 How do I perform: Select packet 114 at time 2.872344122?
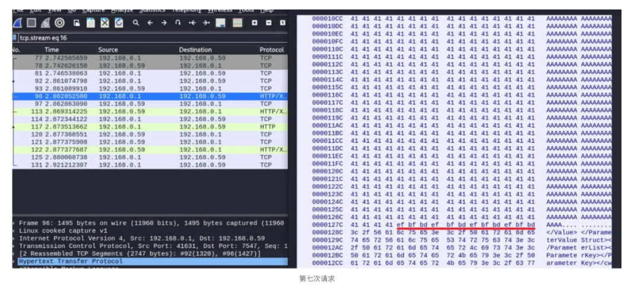(150, 119)
